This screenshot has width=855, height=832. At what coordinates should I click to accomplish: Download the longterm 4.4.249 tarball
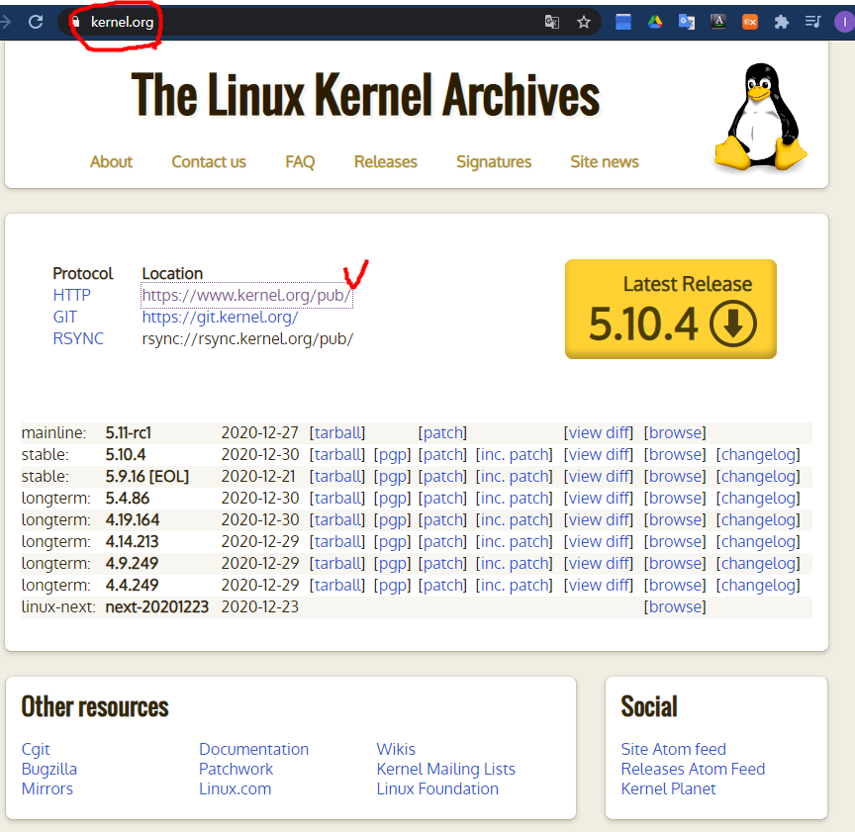click(337, 586)
